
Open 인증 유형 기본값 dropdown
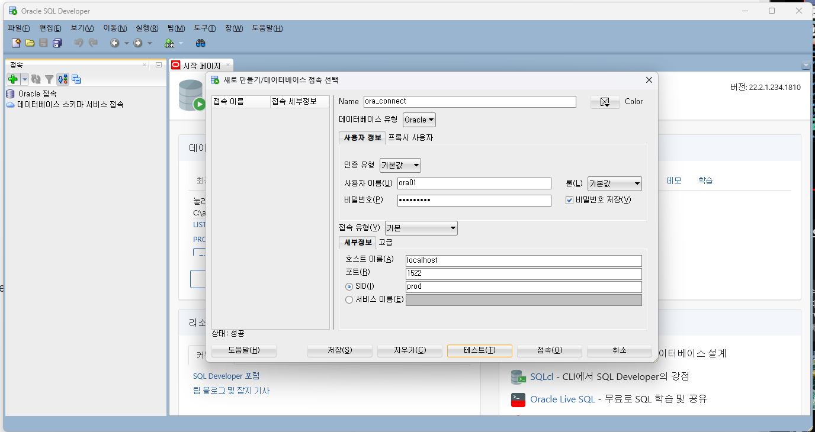point(400,165)
